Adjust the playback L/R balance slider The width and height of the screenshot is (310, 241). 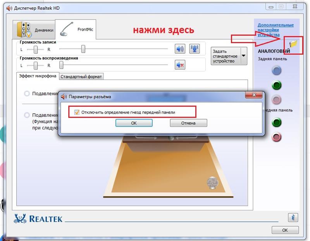pos(36,66)
